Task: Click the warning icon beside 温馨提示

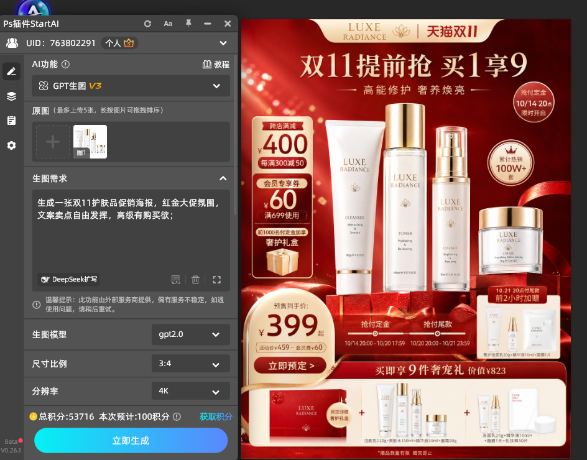Action: [36, 305]
